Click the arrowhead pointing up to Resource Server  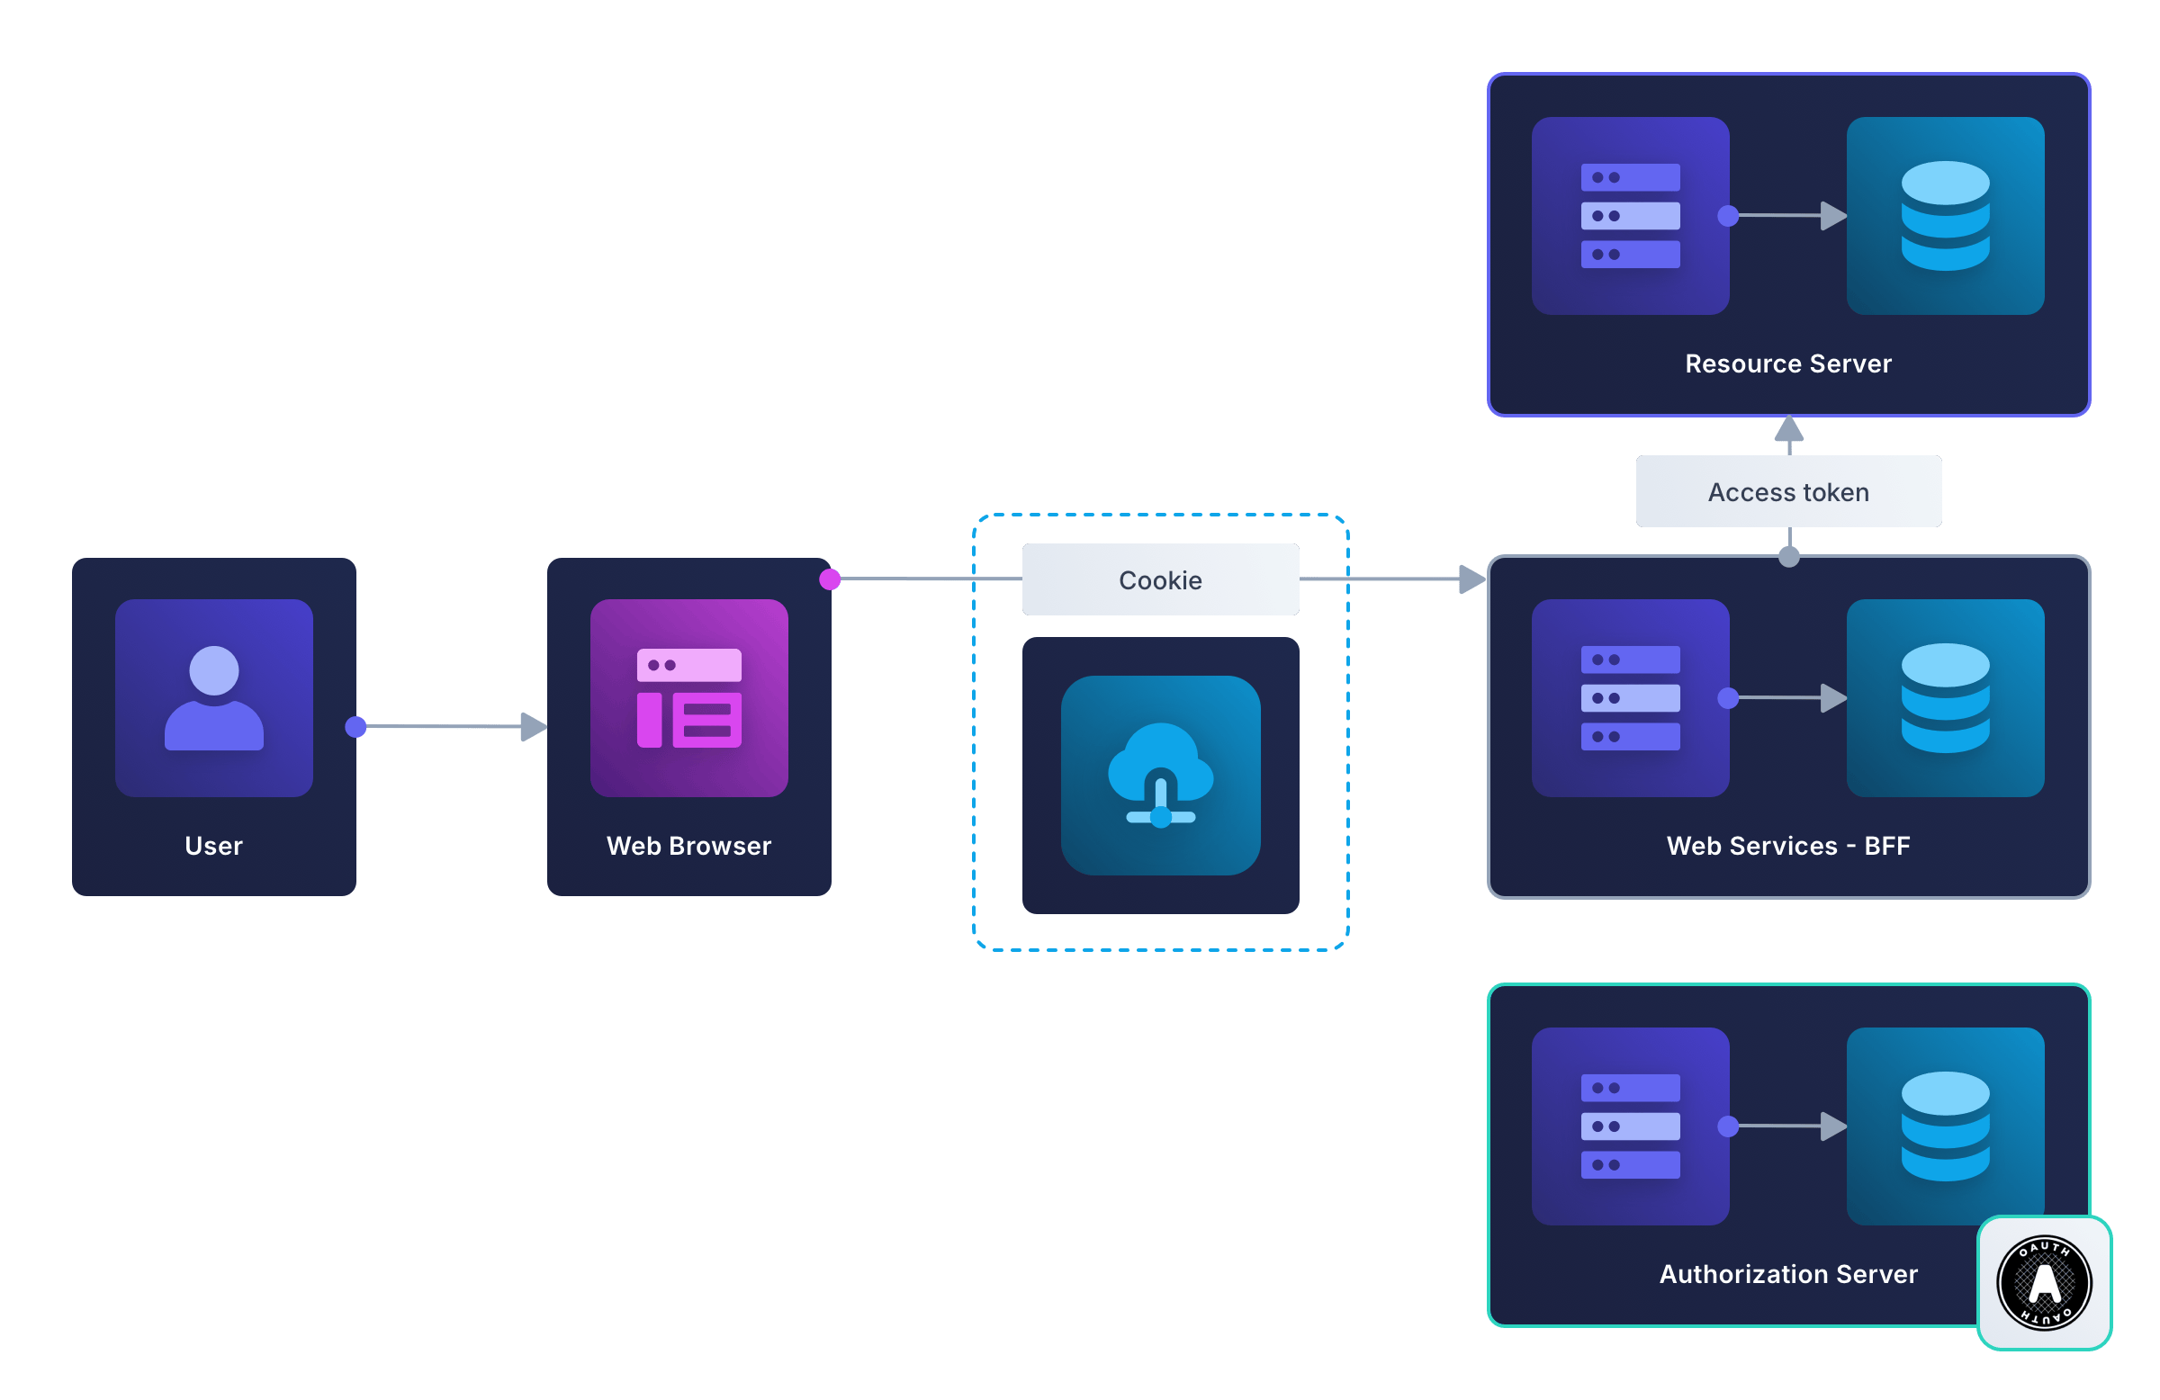[1789, 428]
